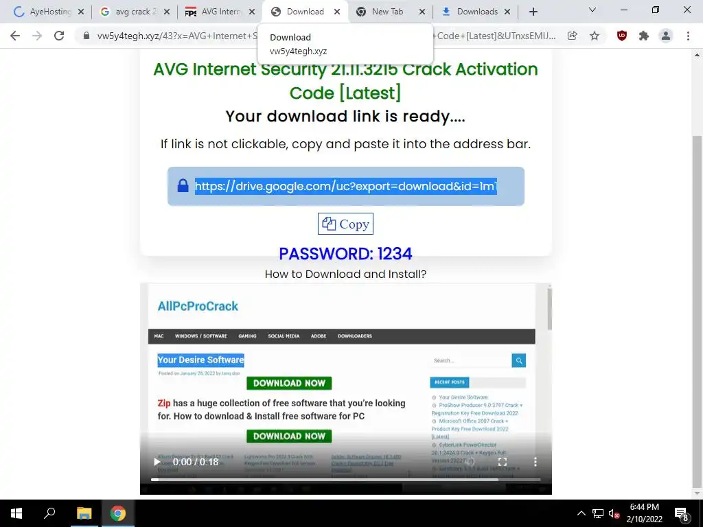Open the notification center icon
Viewport: 703px width, 527px height.
tap(681, 514)
